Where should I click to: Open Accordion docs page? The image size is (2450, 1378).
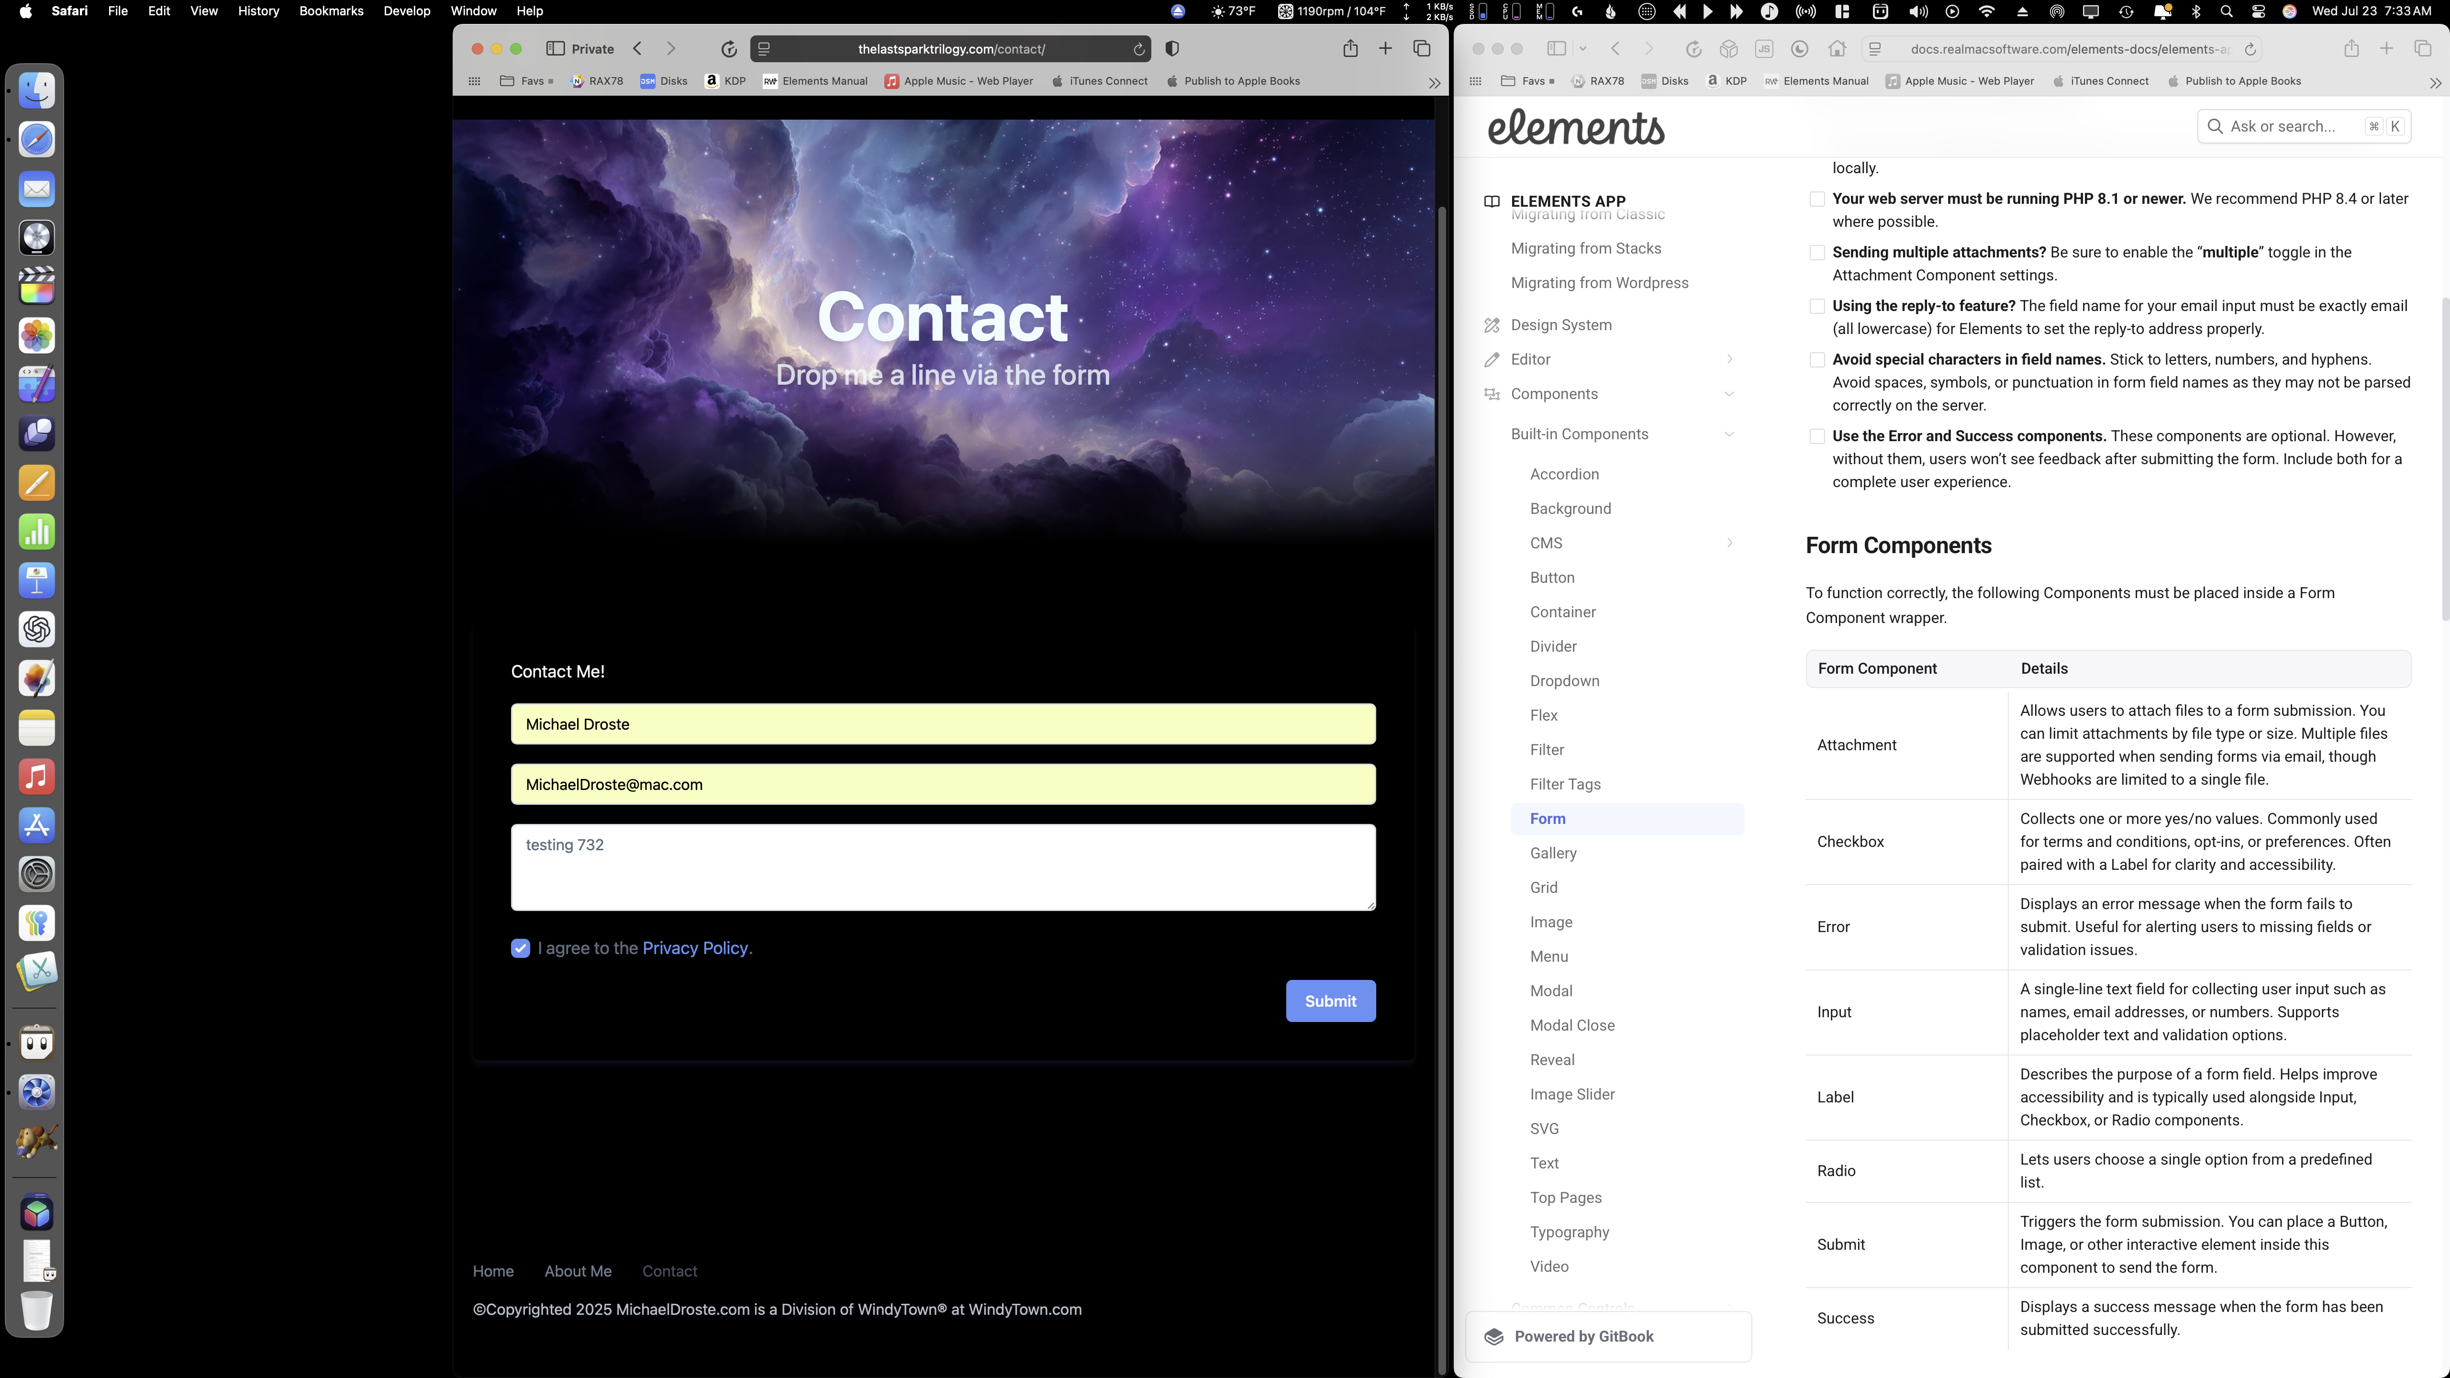tap(1564, 475)
